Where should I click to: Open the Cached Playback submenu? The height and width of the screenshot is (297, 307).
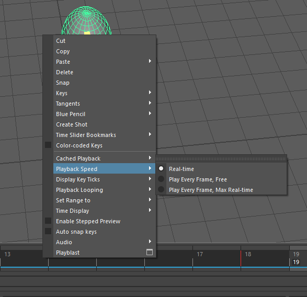105,158
